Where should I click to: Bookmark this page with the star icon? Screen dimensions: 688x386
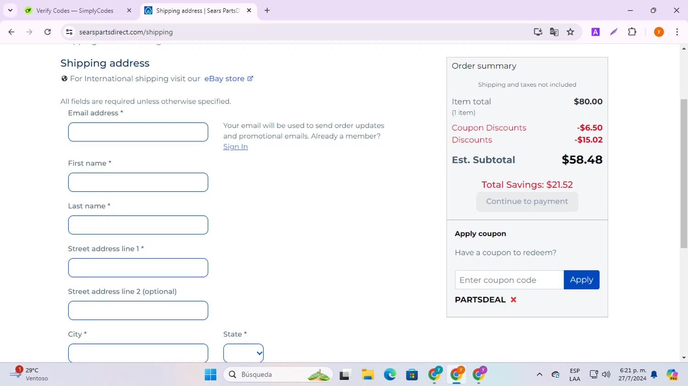pyautogui.click(x=571, y=32)
